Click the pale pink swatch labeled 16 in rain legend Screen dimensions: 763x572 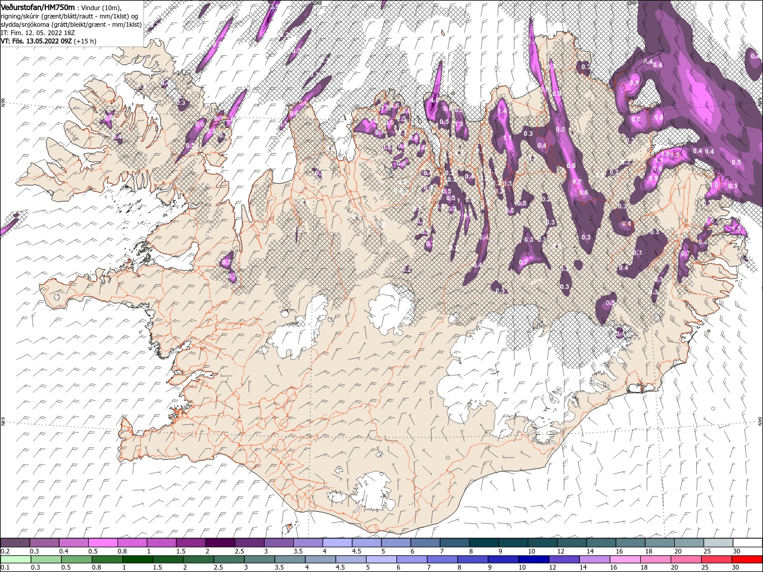624,559
